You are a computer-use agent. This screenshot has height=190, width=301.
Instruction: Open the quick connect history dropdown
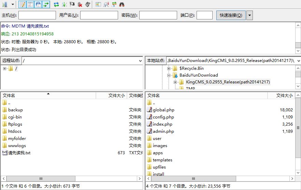[x=249, y=15]
